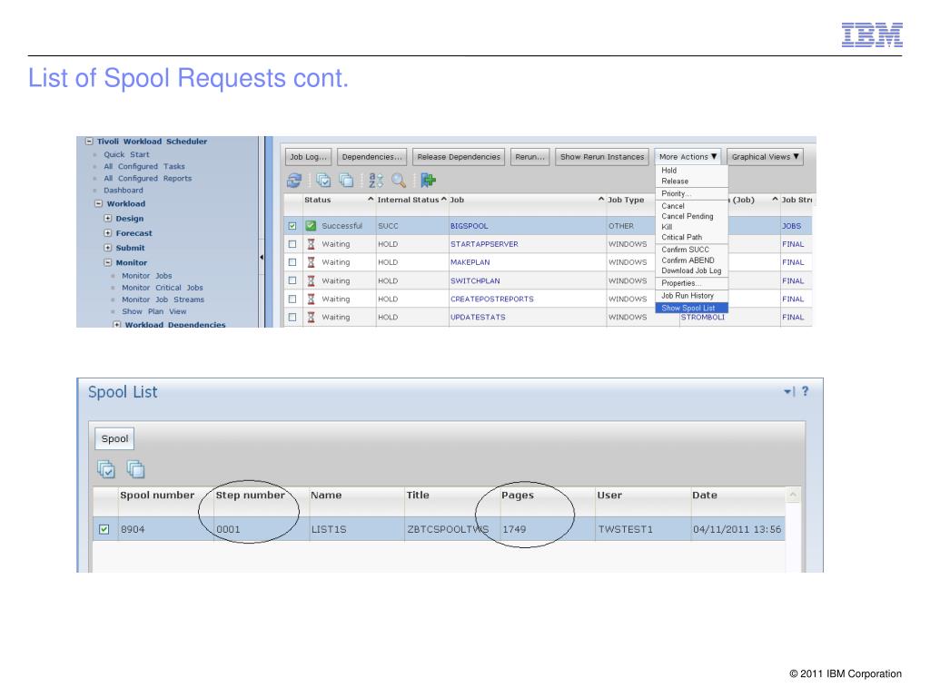Viewport: 930px width, 697px height.
Task: Open the Graphical Views dropdown
Action: [765, 157]
